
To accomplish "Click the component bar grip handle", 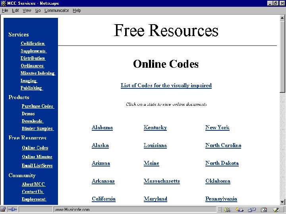I will click(x=219, y=210).
